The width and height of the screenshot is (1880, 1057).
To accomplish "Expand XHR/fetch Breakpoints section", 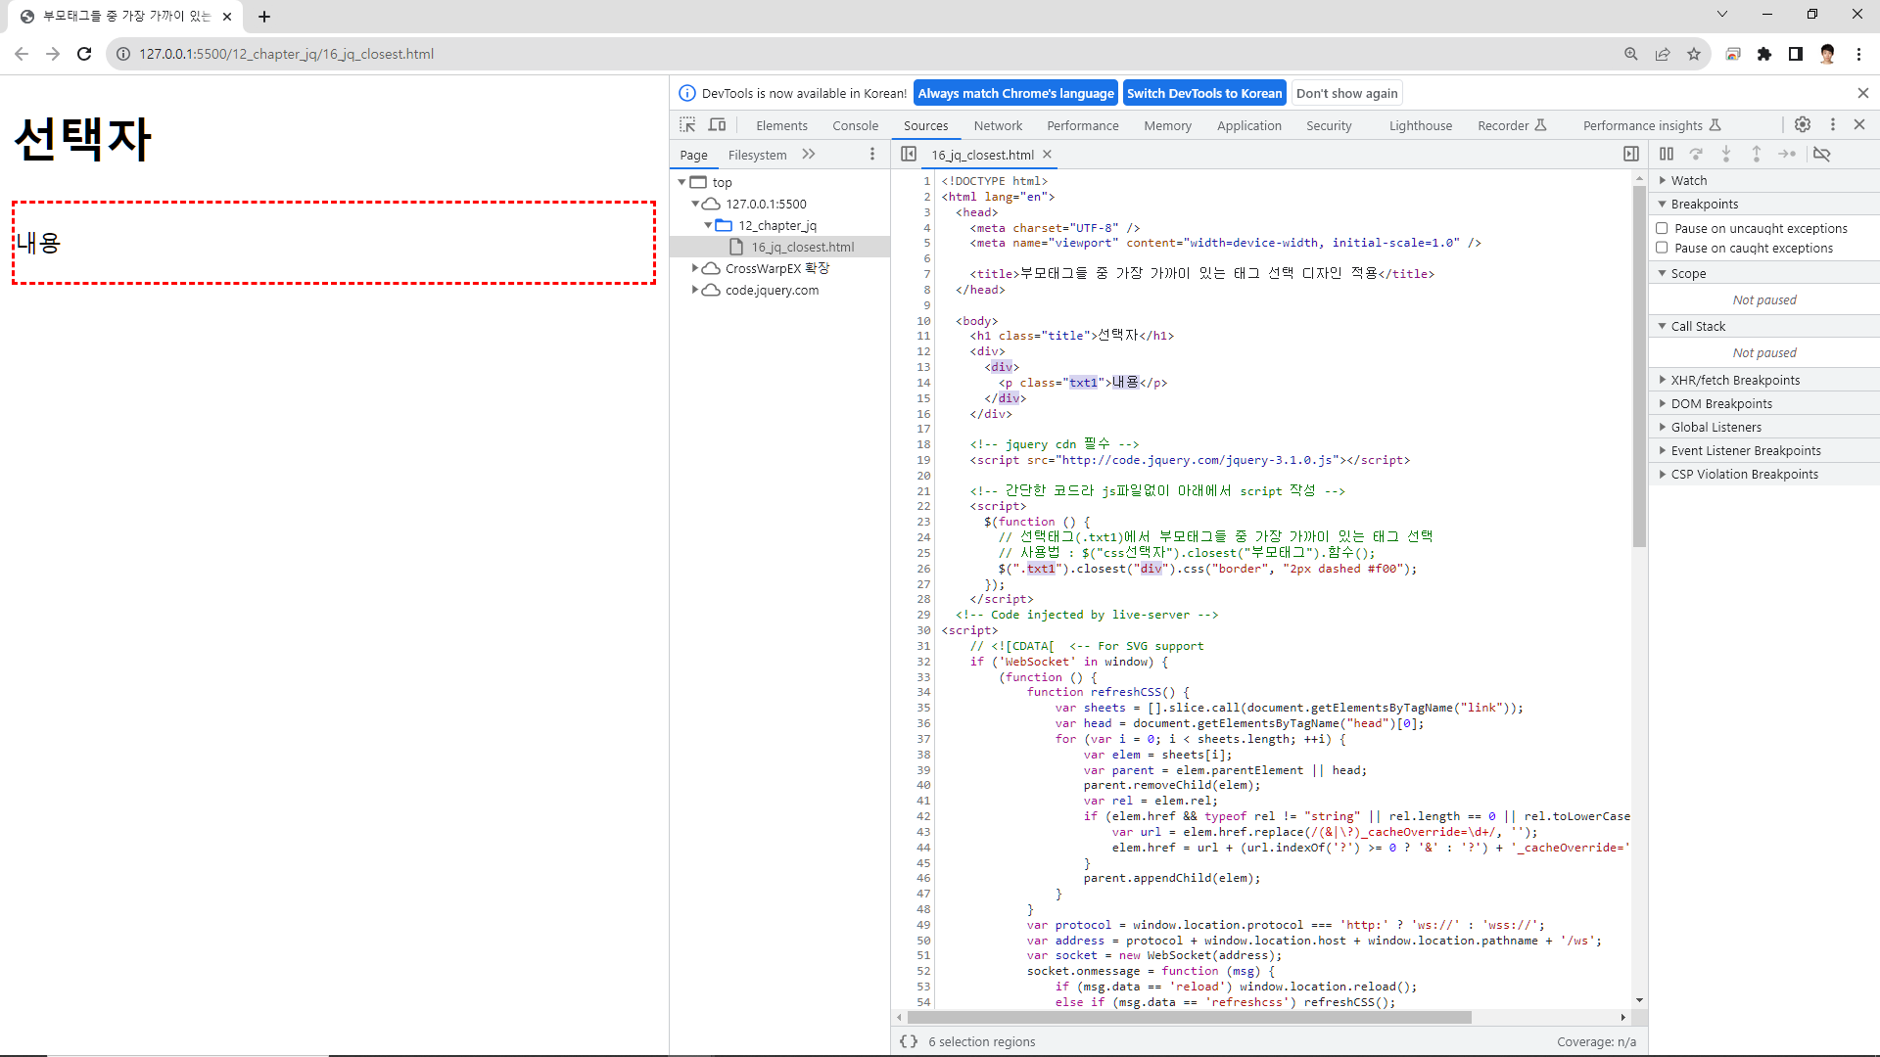I will [x=1735, y=380].
